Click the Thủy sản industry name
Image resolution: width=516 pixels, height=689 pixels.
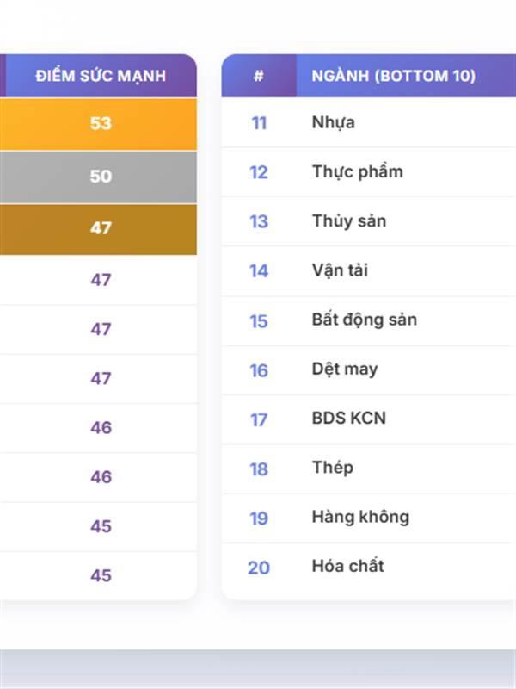point(349,221)
